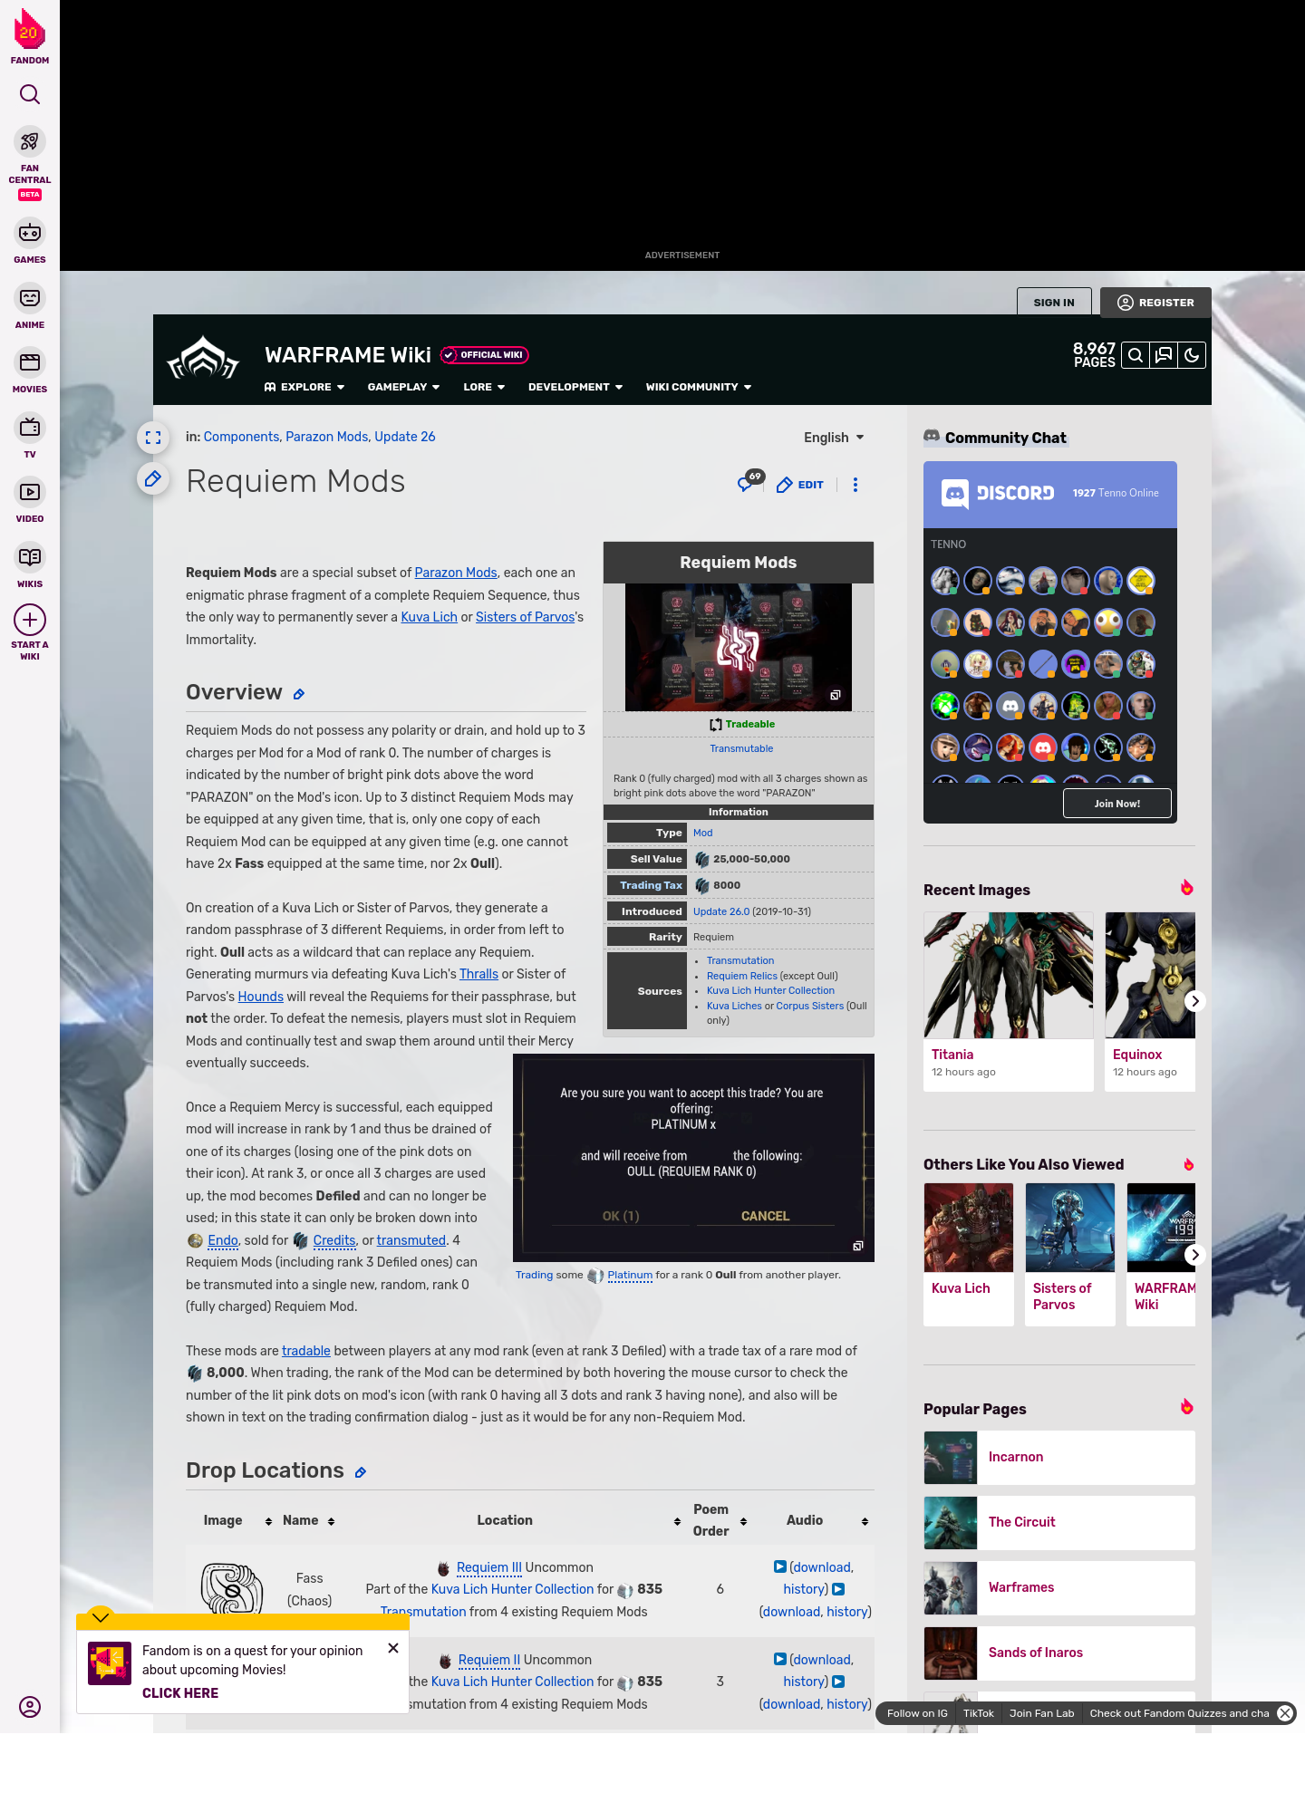
Task: Collapse the Fandom survey popup tab
Action: tap(101, 1617)
